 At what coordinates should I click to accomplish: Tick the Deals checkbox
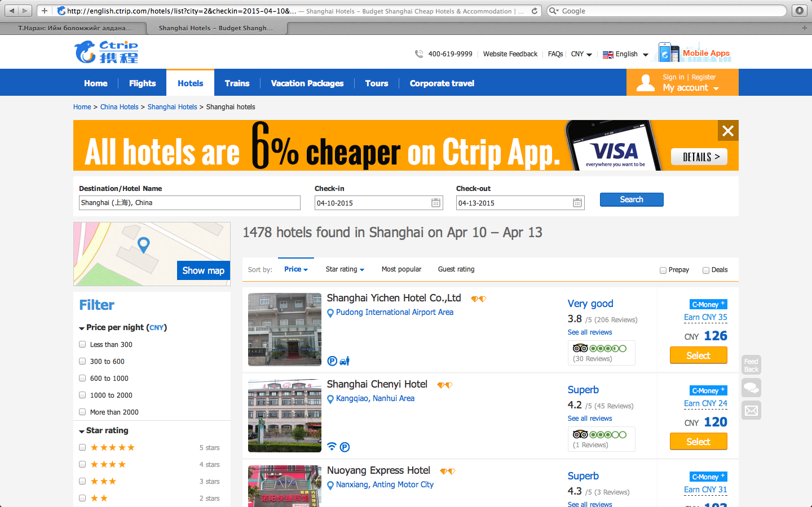[x=706, y=270]
